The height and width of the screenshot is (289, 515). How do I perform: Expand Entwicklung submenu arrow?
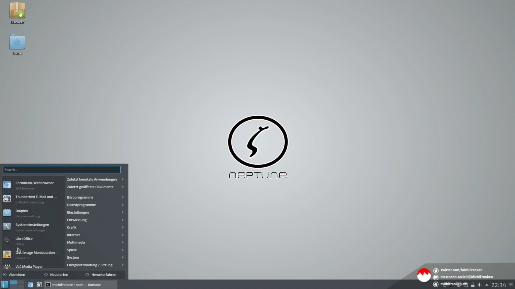click(122, 219)
